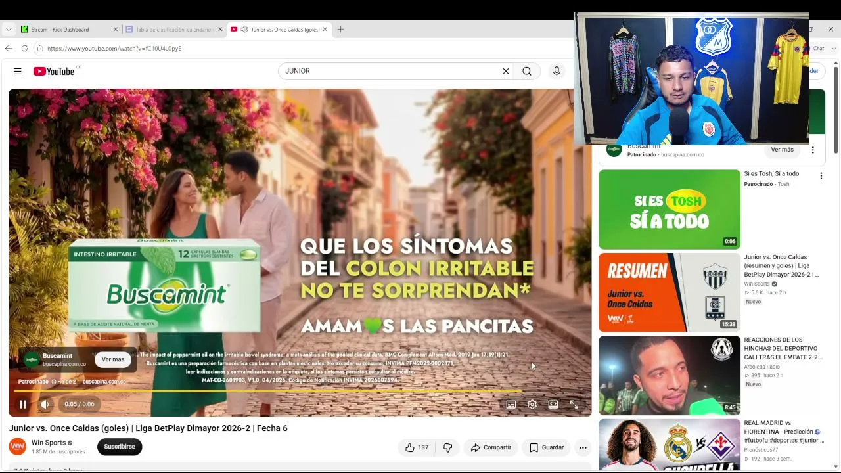
Task: Open options menu for sidebar Buscamint ad
Action: [813, 150]
